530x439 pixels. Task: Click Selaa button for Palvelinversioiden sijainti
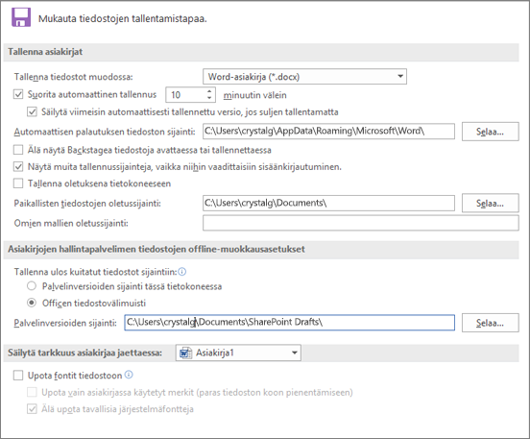(490, 323)
